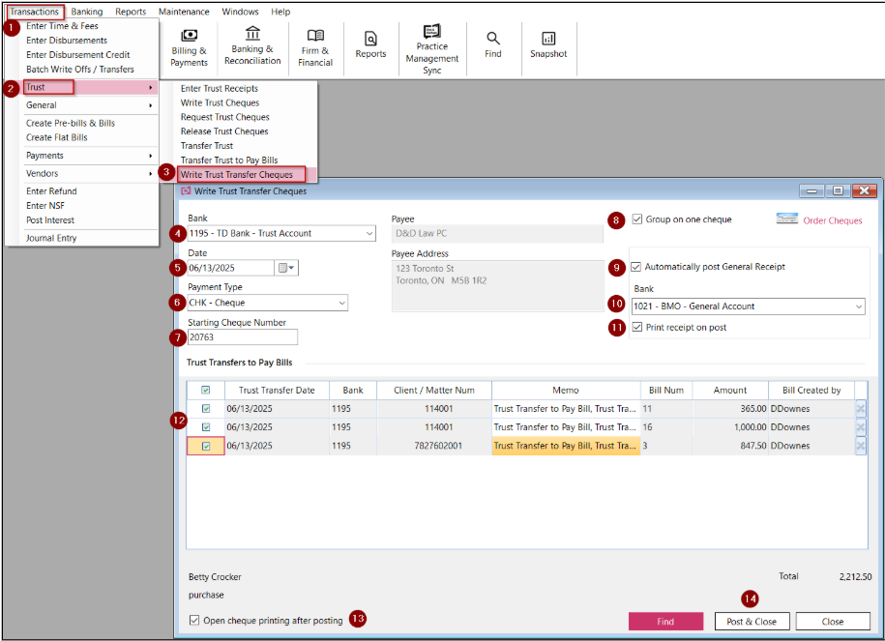The width and height of the screenshot is (885, 641).
Task: Follow the Order Cheques link
Action: coord(832,220)
